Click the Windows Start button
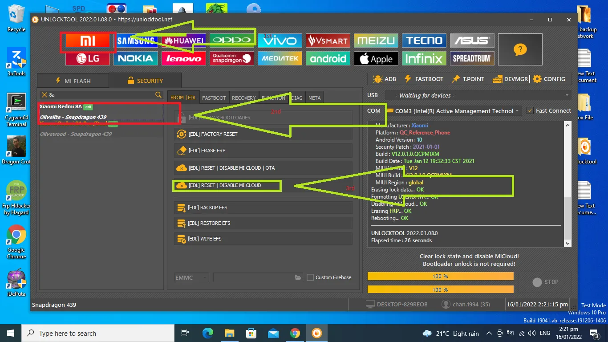Screen dimensions: 608x342 click(x=11, y=333)
